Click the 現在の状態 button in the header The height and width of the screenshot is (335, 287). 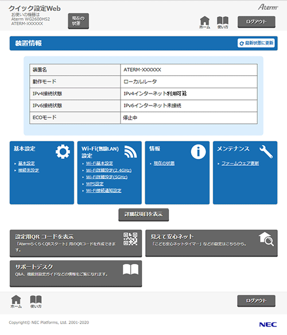(78, 21)
